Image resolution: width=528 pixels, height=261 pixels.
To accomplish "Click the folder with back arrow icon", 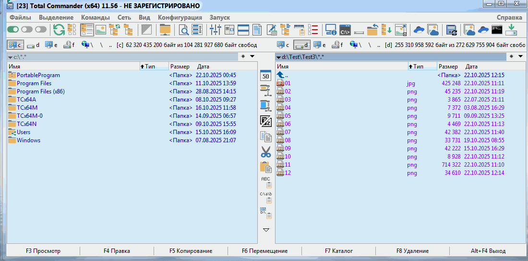I will (x=372, y=30).
